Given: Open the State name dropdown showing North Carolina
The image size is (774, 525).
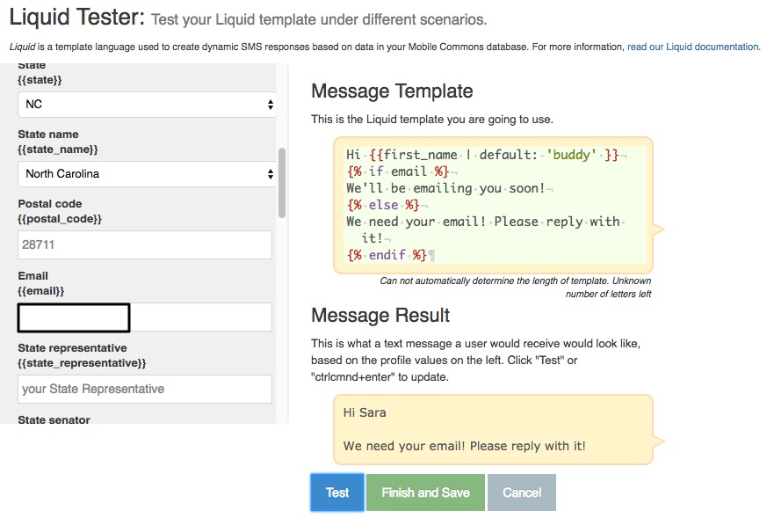Looking at the screenshot, I should click(x=147, y=174).
